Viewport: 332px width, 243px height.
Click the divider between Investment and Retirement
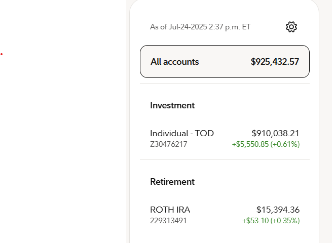(x=225, y=159)
